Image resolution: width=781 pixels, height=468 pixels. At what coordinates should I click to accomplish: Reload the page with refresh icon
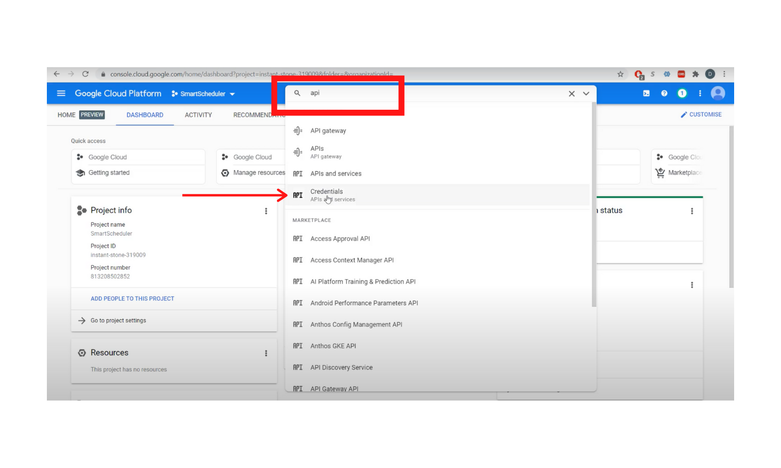(x=85, y=74)
